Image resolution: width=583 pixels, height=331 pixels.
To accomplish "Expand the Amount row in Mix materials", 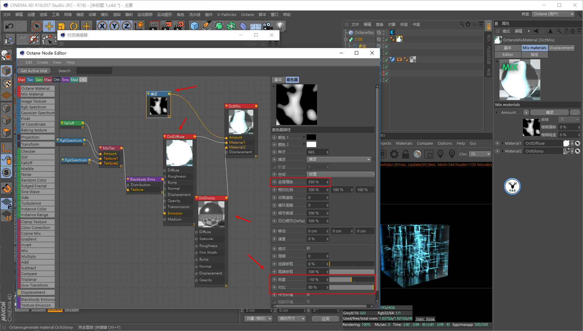I will pyautogui.click(x=497, y=112).
